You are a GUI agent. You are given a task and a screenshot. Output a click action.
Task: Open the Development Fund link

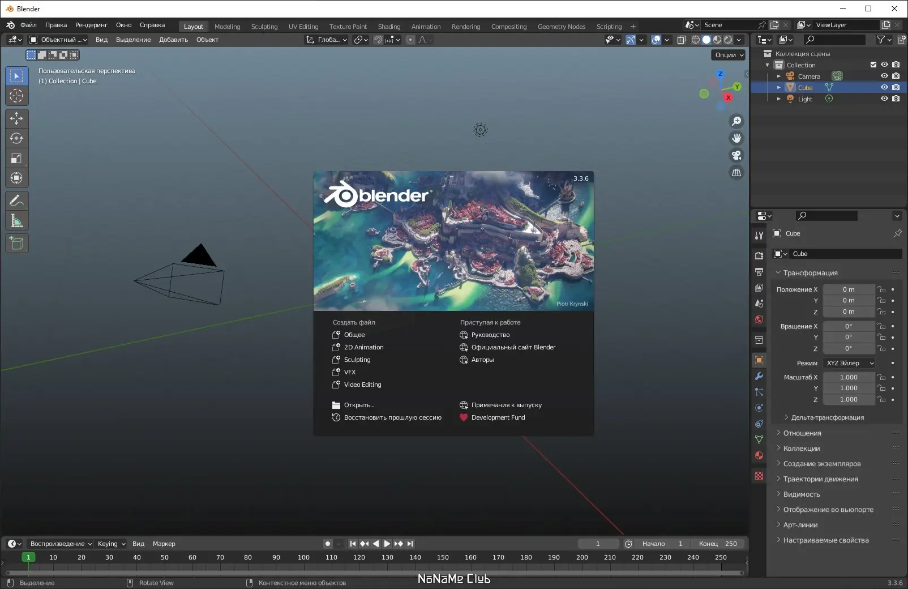click(x=498, y=417)
